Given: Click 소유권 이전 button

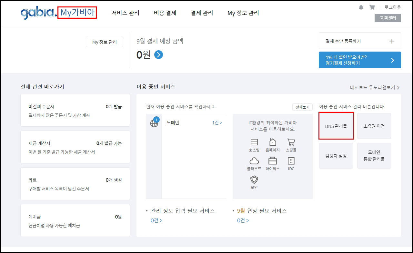Looking at the screenshot, I should point(374,126).
